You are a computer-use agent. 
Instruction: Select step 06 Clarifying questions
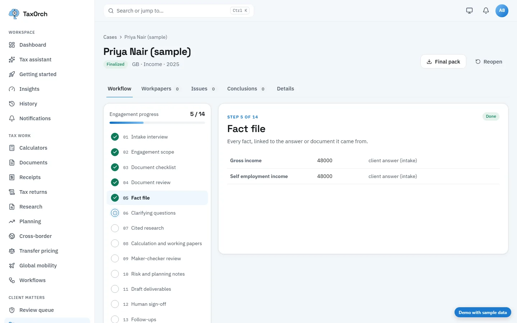pyautogui.click(x=157, y=213)
